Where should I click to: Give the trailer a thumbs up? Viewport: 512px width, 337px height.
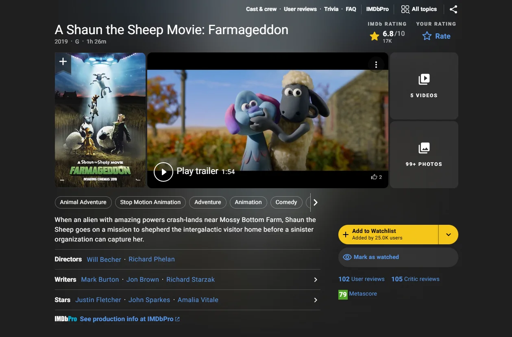[x=374, y=176]
